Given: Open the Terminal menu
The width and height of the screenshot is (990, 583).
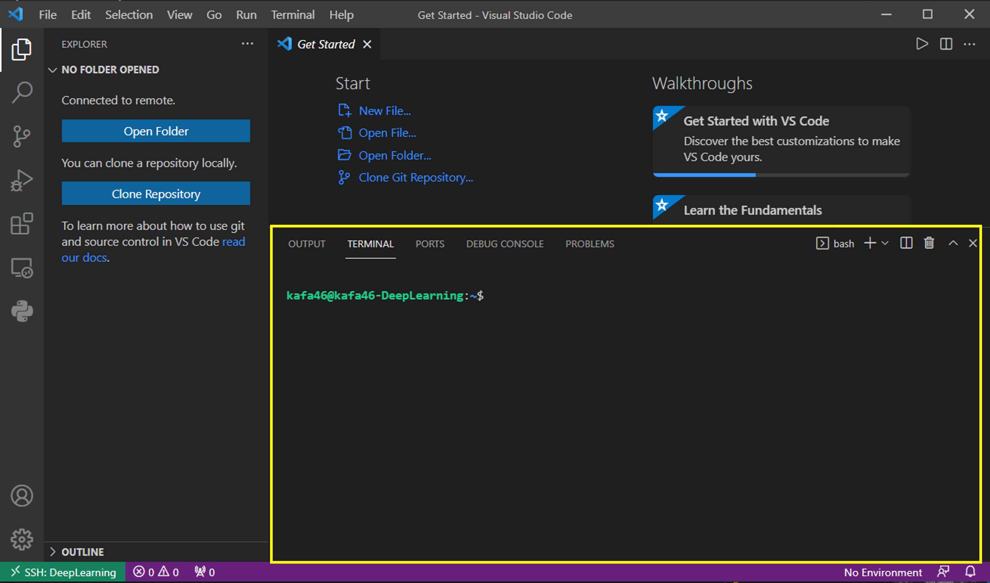Looking at the screenshot, I should click(x=293, y=15).
